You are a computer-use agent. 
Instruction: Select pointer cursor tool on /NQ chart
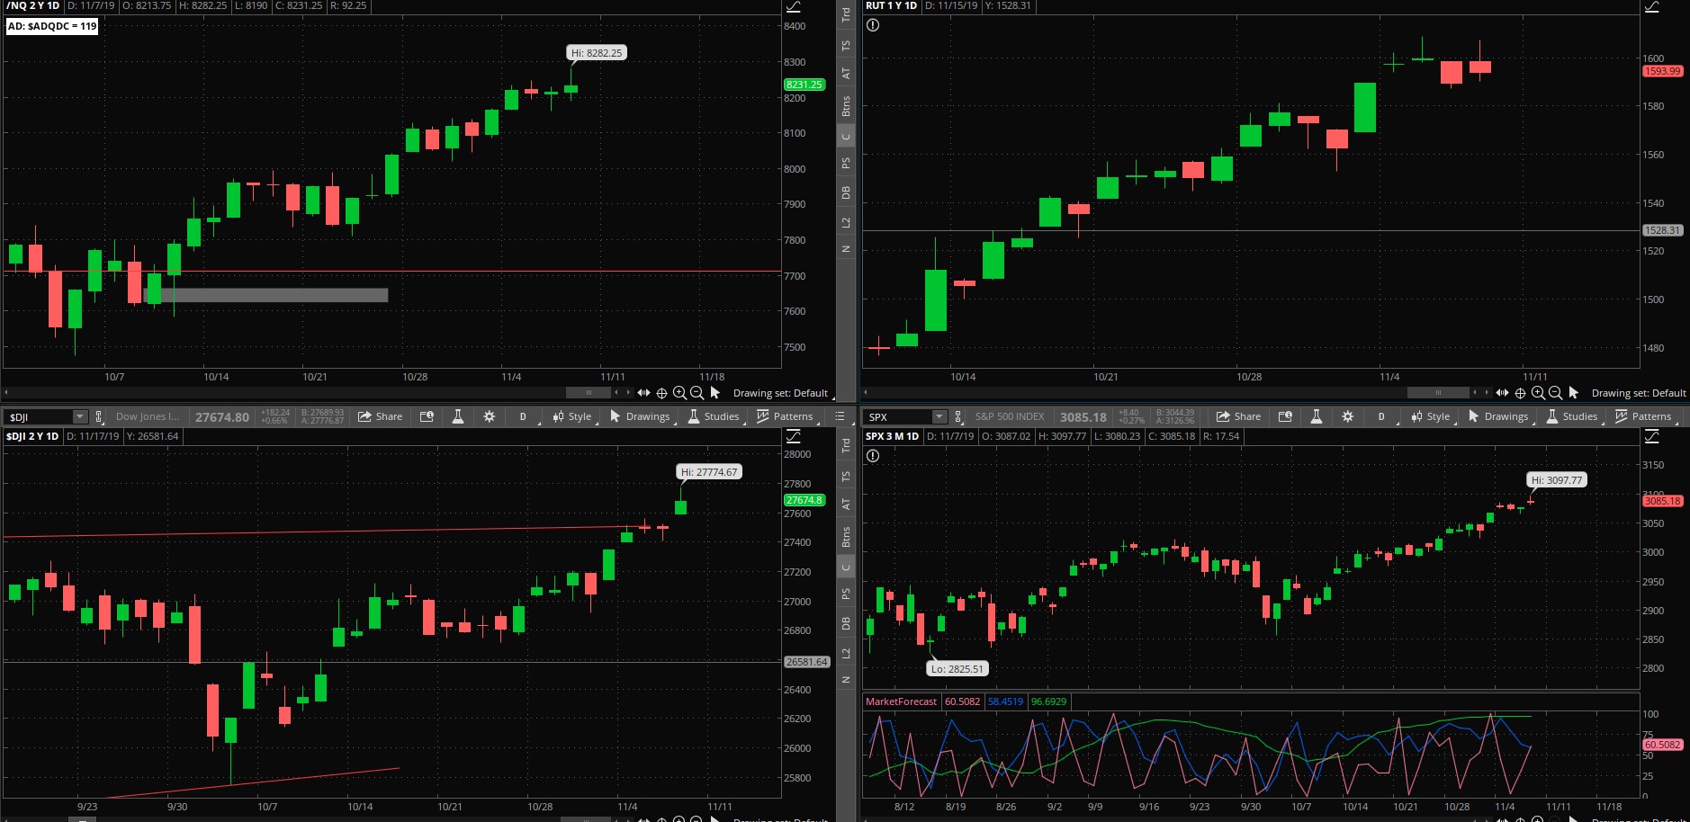point(715,393)
